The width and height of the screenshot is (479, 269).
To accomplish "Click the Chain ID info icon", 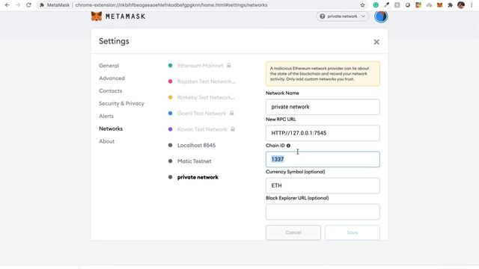I will 288,146.
